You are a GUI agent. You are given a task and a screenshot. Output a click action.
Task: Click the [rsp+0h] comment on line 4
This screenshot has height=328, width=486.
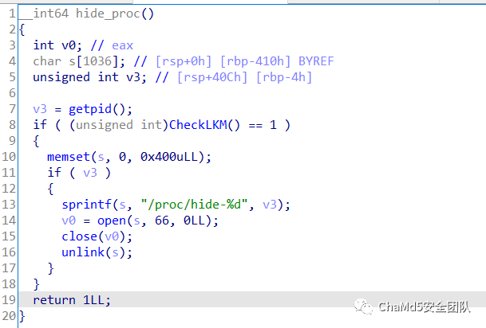[x=184, y=61]
